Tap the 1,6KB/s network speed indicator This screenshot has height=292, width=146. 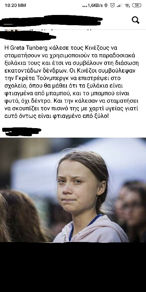(95, 5)
